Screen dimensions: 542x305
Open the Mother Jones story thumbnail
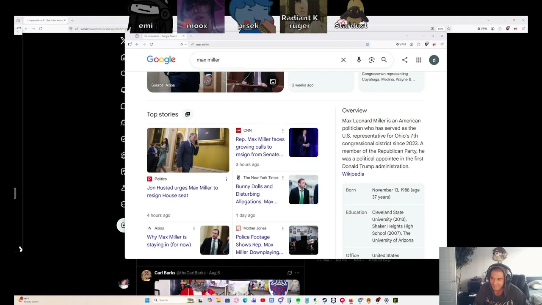303,240
